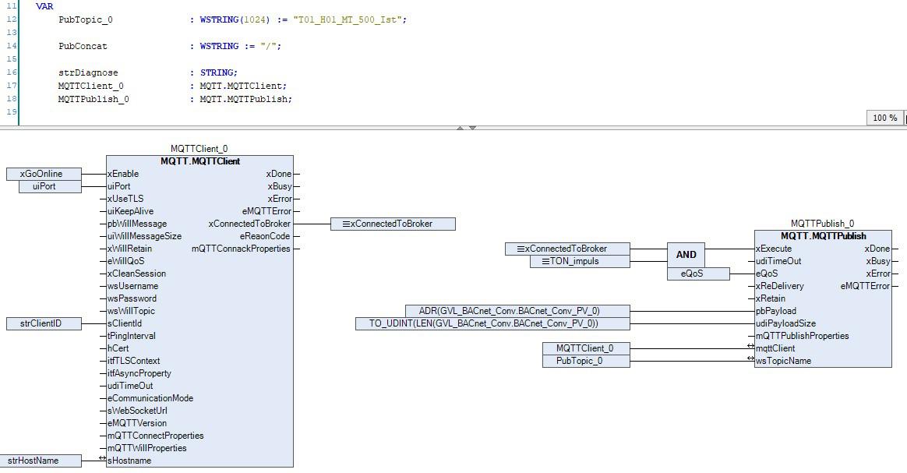Click the MQTTClient_0 input on the publish block

[586, 348]
